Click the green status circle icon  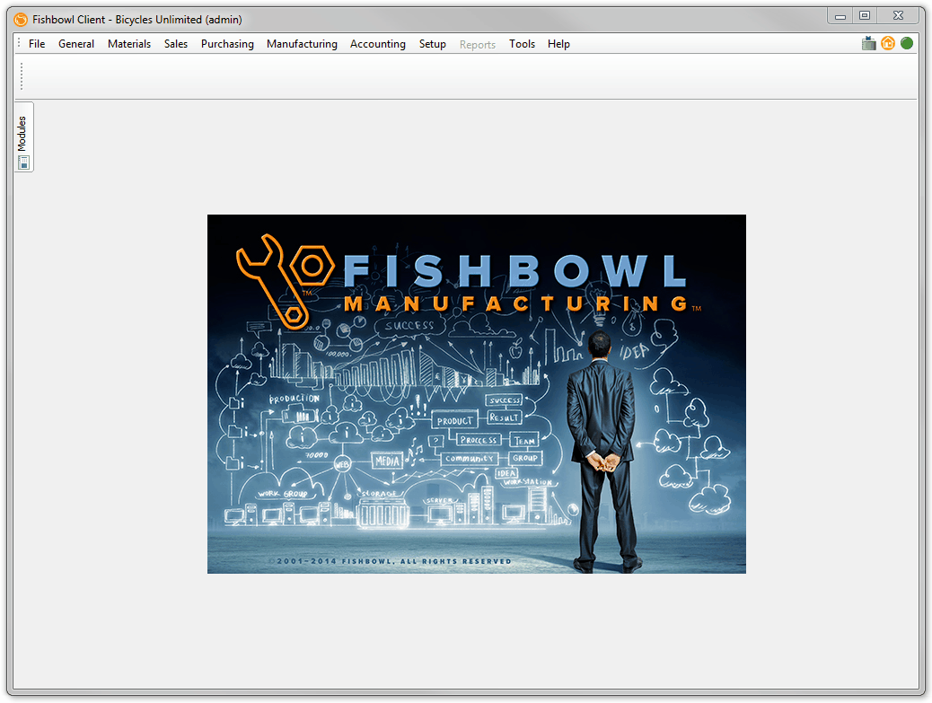click(x=907, y=43)
